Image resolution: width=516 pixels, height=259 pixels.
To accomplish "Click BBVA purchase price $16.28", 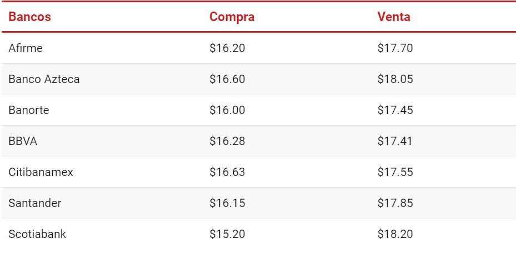I will [x=227, y=141].
